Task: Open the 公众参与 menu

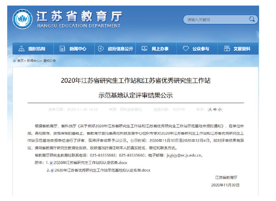Action: pos(197,48)
